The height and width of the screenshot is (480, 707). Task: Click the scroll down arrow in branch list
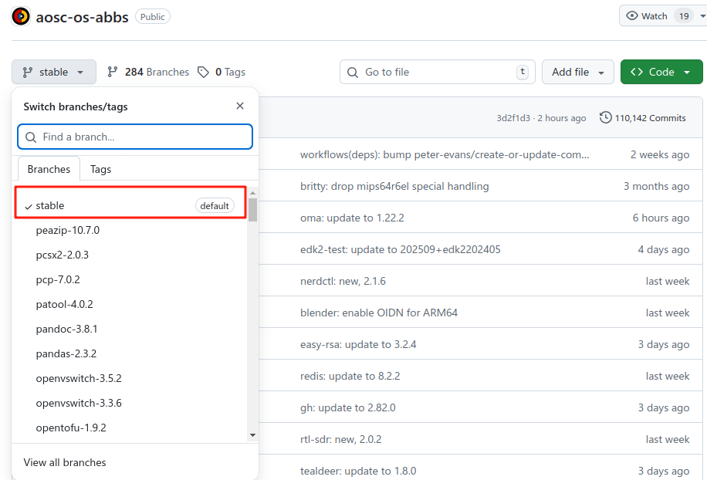(x=252, y=435)
